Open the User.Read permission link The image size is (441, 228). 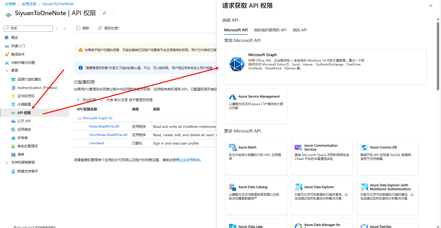(97, 143)
